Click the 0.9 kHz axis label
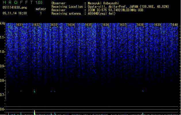 3,66
